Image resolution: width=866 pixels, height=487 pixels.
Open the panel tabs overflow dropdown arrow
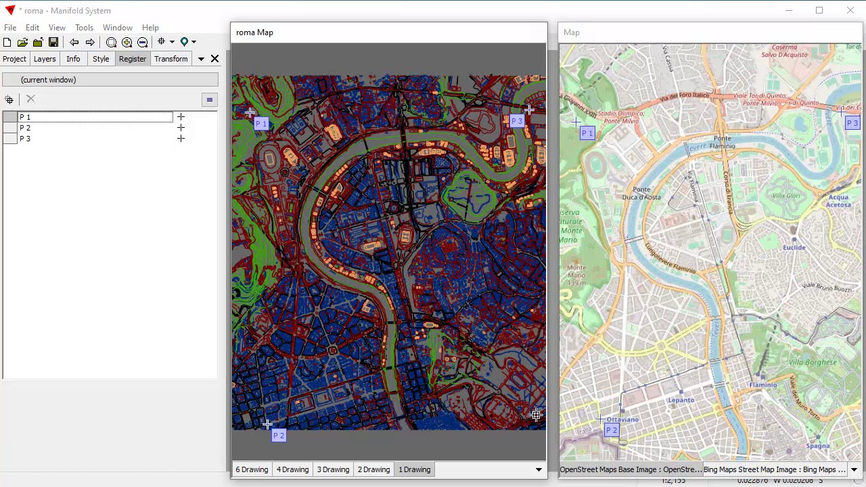[201, 59]
